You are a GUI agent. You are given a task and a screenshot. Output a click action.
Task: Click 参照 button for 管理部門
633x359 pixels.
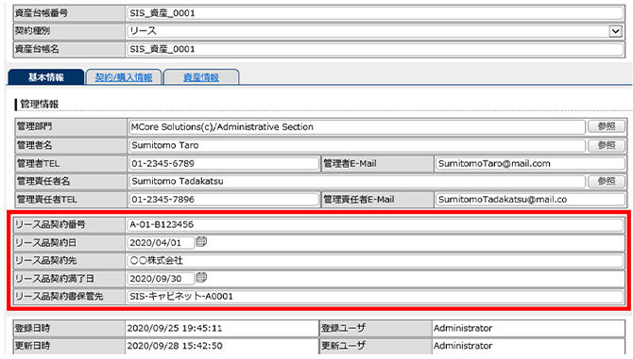coord(607,126)
